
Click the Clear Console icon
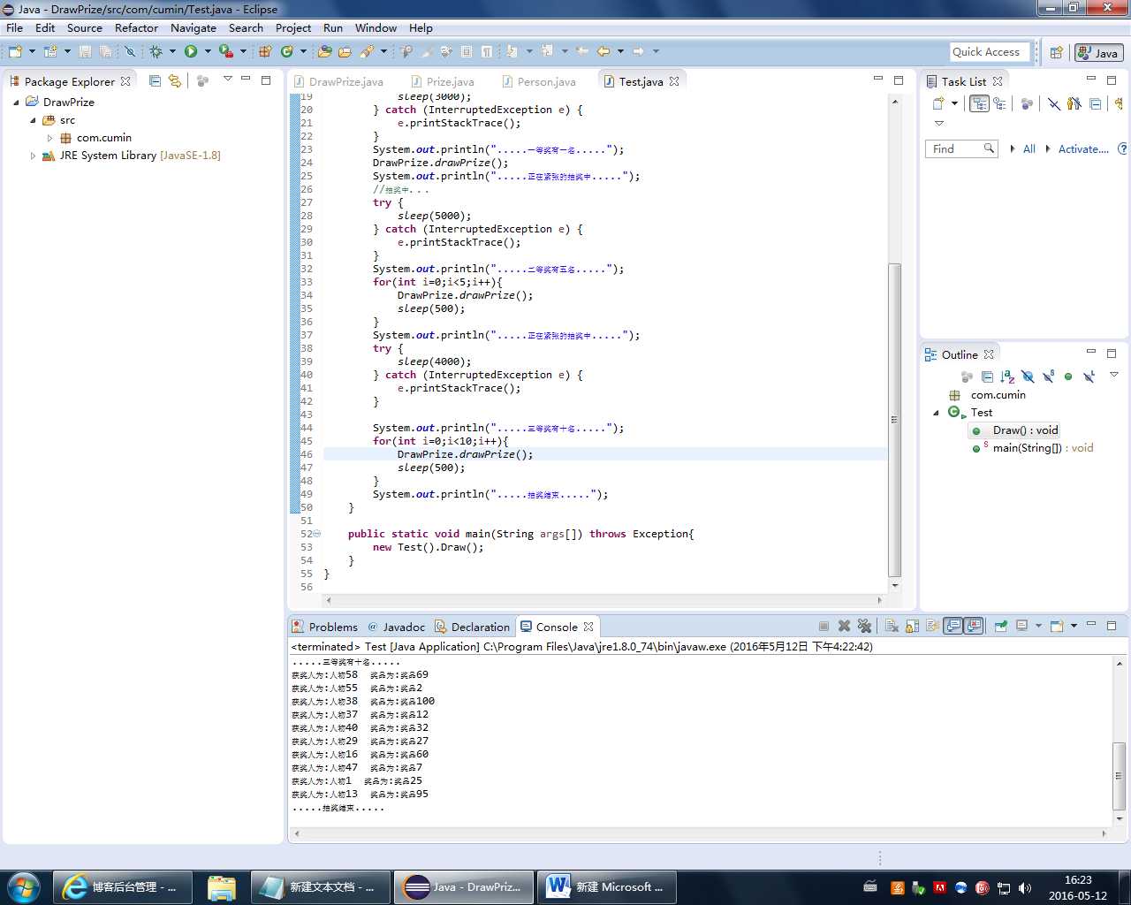tap(892, 627)
